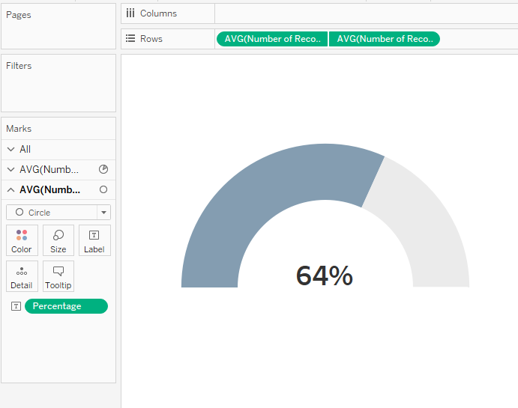Click the Columns shelf label
Image resolution: width=518 pixels, height=408 pixels.
159,13
